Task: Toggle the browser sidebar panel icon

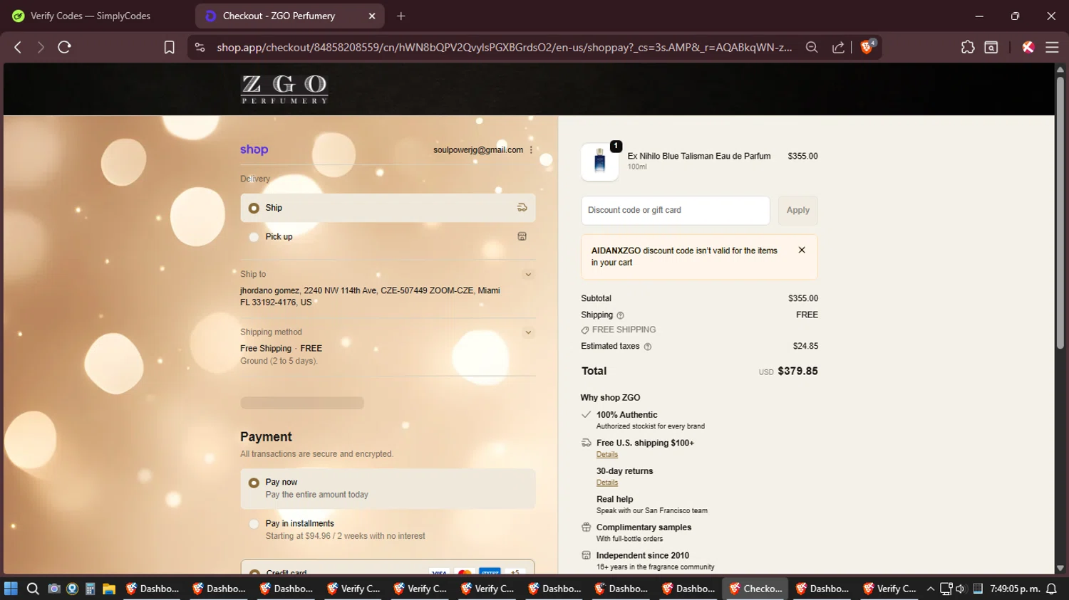Action: 991,47
